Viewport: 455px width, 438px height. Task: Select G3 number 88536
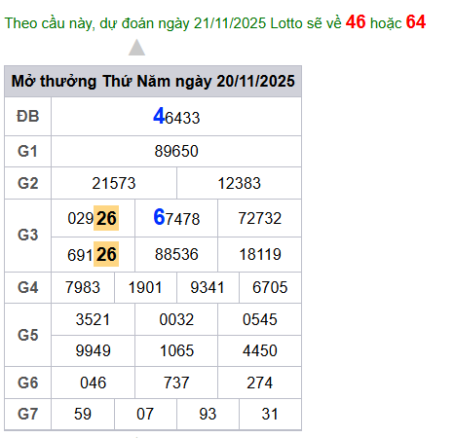tap(176, 254)
